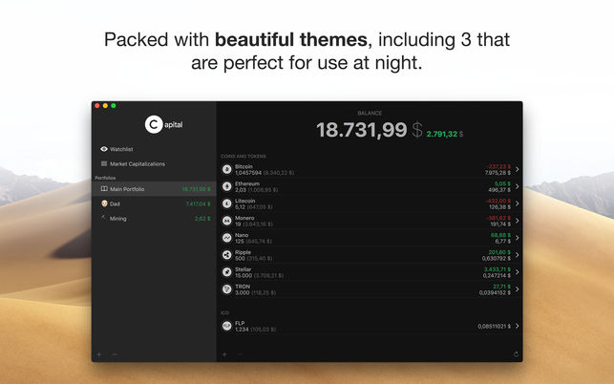Viewport: 614px width, 384px height.
Task: Open the Watchlist section
Action: (x=154, y=149)
